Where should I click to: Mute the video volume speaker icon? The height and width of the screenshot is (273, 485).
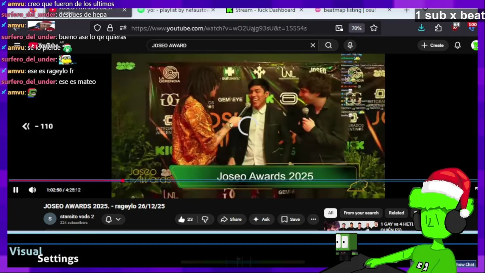[32, 190]
